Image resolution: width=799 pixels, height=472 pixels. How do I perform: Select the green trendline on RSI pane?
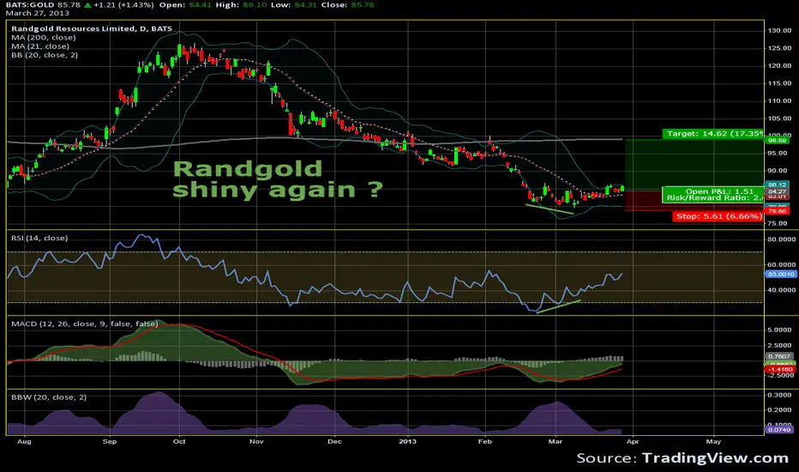[558, 306]
